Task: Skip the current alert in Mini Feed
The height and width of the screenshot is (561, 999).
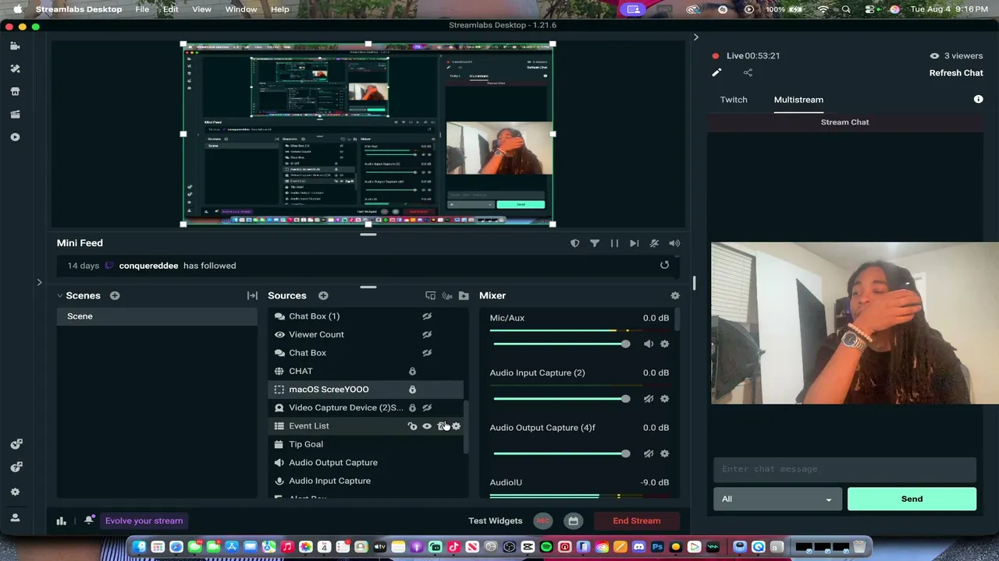Action: (634, 243)
